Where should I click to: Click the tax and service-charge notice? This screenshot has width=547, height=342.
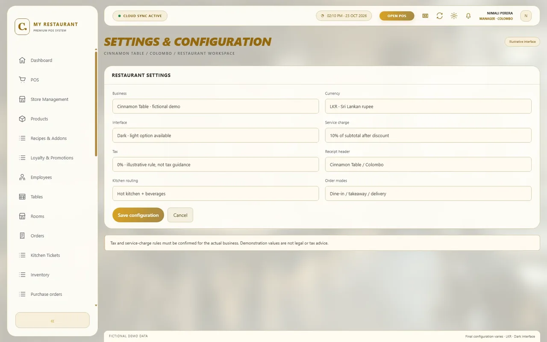pyautogui.click(x=322, y=243)
